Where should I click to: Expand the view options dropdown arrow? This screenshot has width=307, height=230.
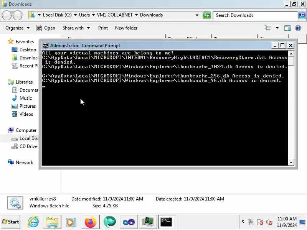[x=277, y=28]
